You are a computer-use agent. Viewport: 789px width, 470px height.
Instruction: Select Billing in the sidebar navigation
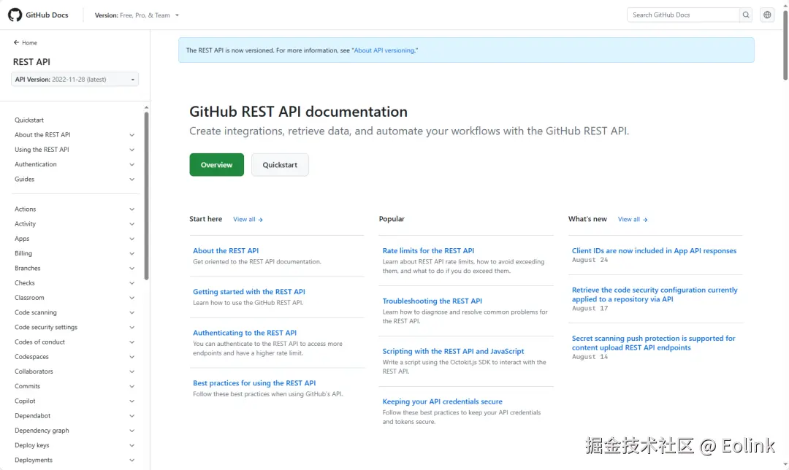click(23, 253)
